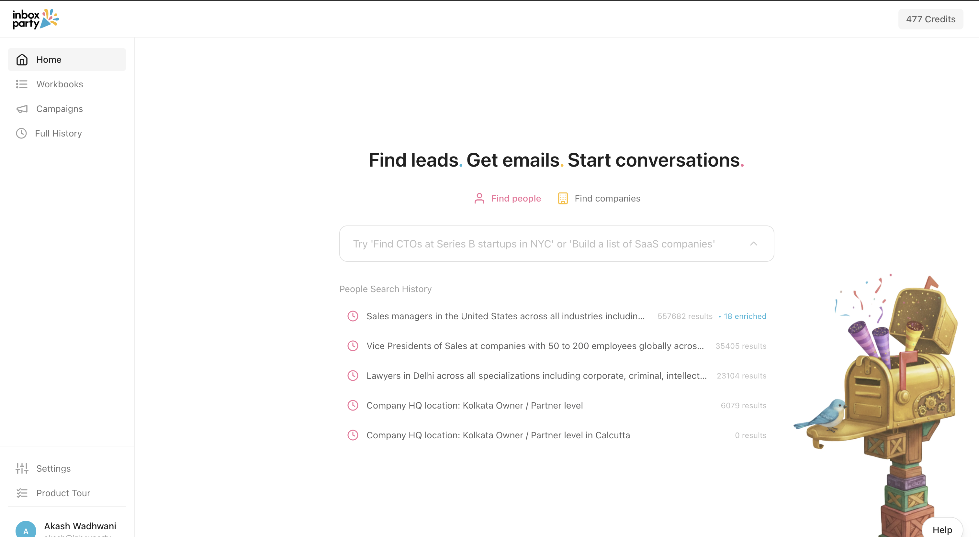Viewport: 979px width, 537px height.
Task: Click clock icon beside Lawyers in Delhi search
Action: (x=353, y=376)
